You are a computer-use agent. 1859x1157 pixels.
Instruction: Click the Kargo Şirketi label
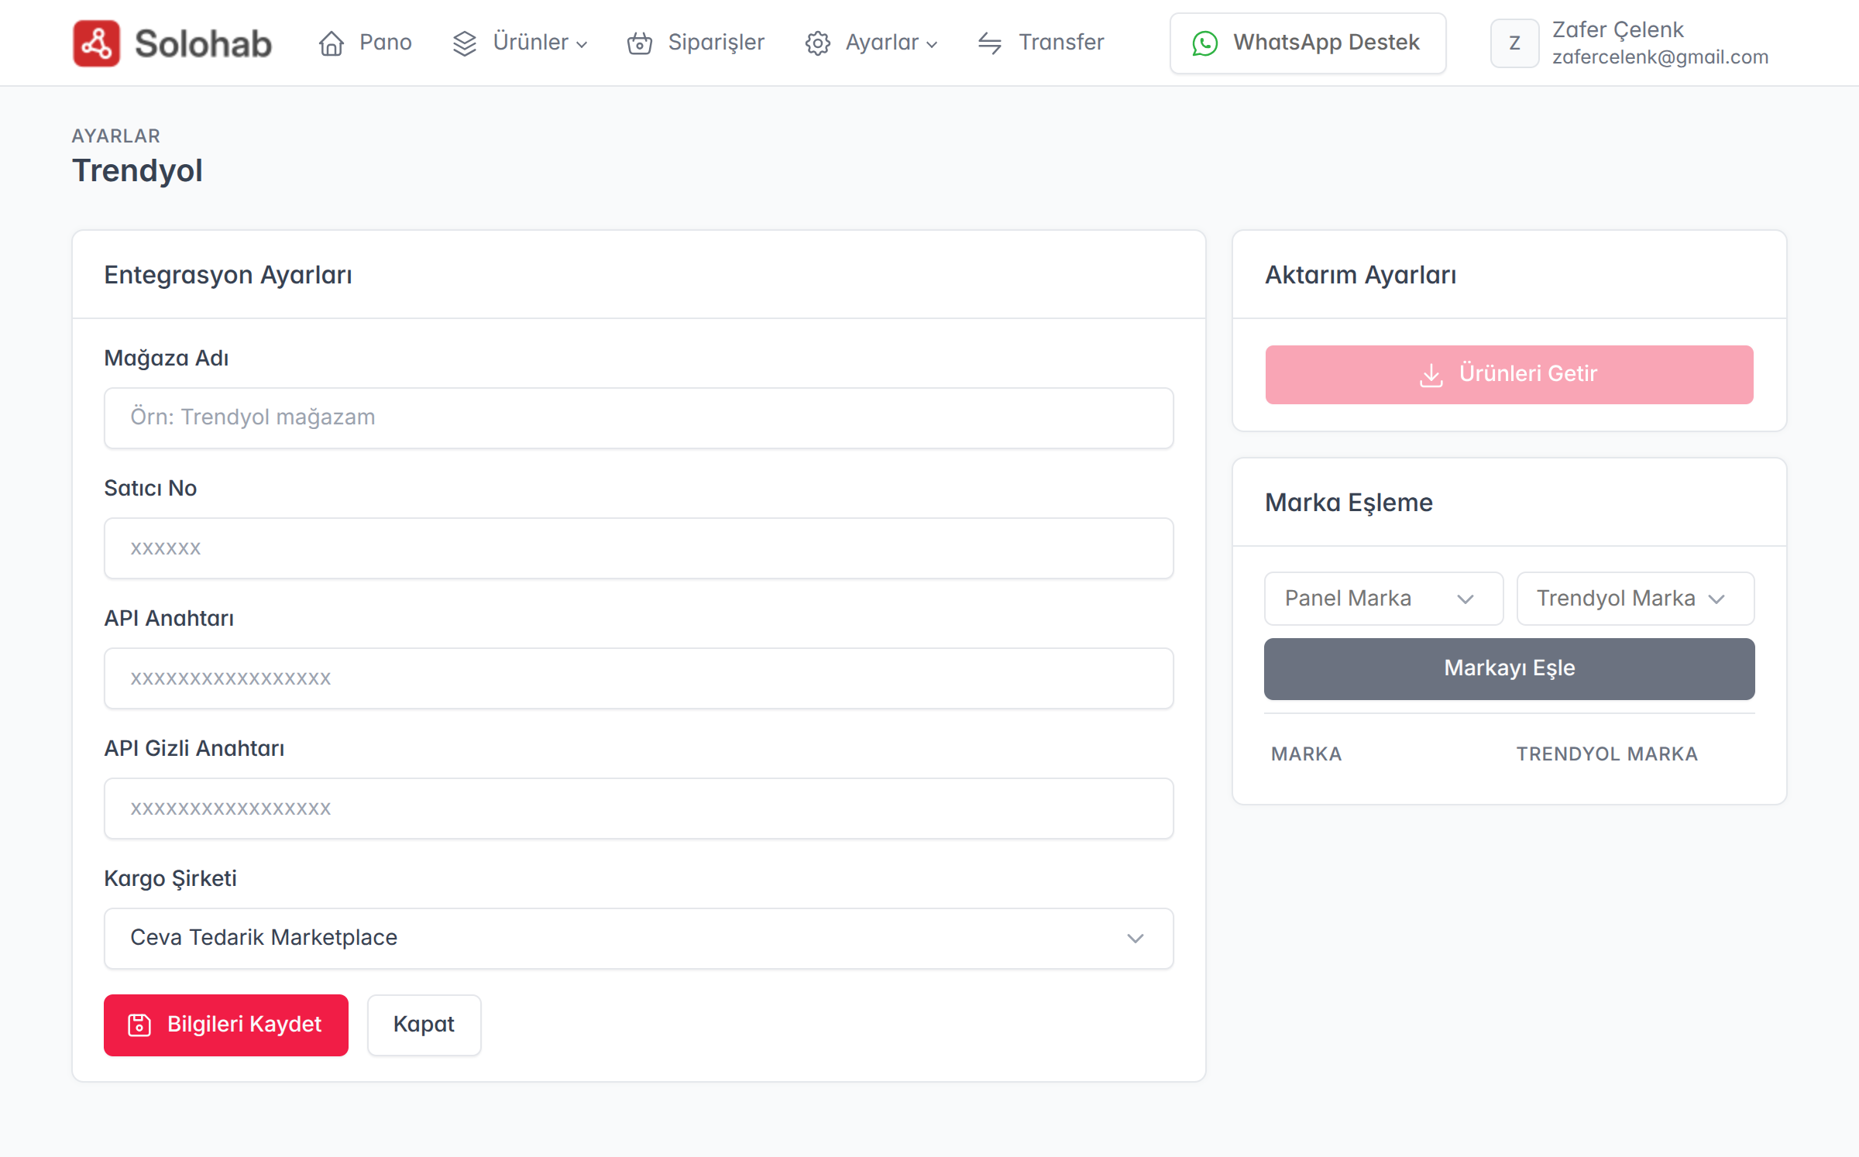pyautogui.click(x=170, y=879)
